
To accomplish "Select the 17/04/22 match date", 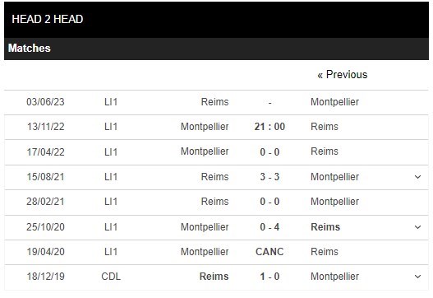I will [x=45, y=152].
